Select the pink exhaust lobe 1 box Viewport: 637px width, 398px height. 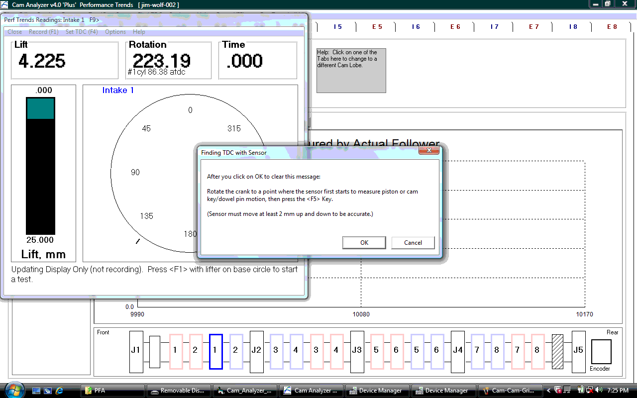[x=176, y=352]
